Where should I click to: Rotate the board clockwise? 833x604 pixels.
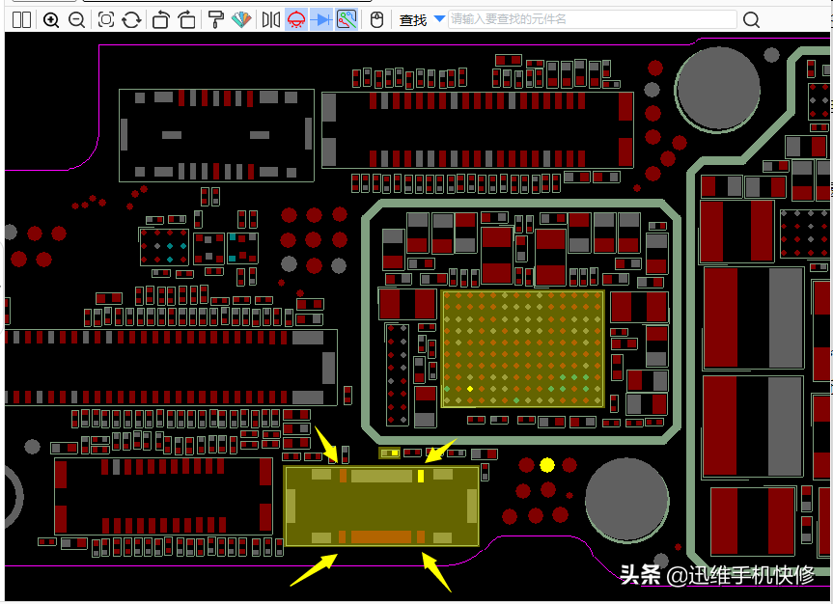click(186, 20)
